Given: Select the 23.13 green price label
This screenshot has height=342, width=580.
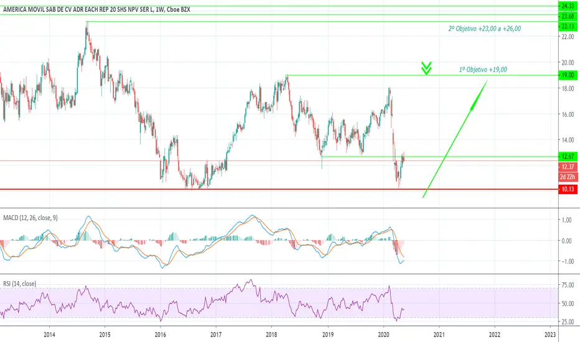Looking at the screenshot, I should tap(568, 26).
